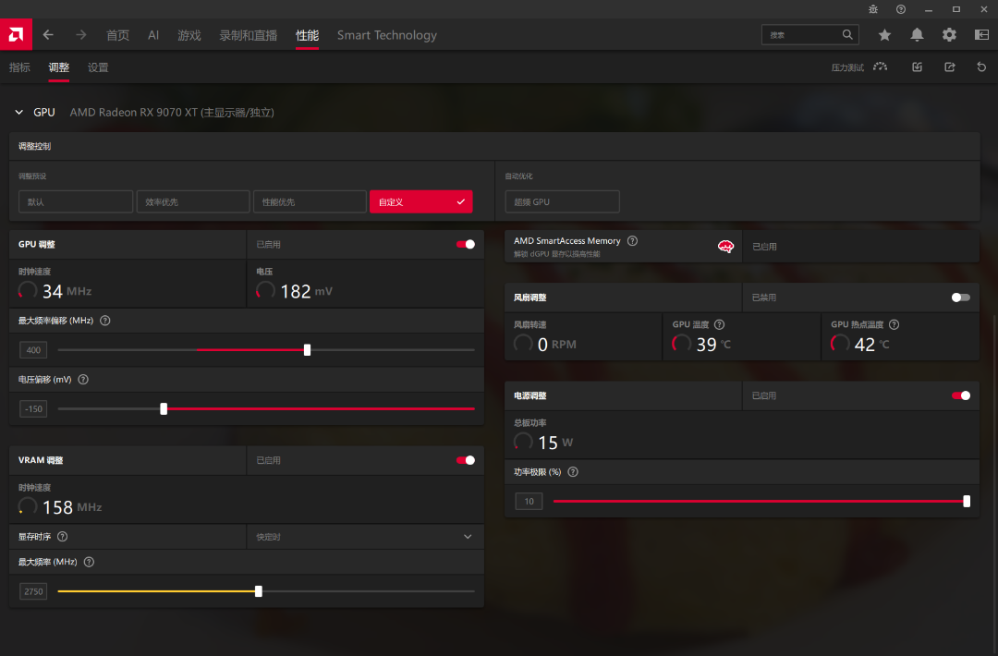Switch to the 游戏 tab

coord(189,35)
